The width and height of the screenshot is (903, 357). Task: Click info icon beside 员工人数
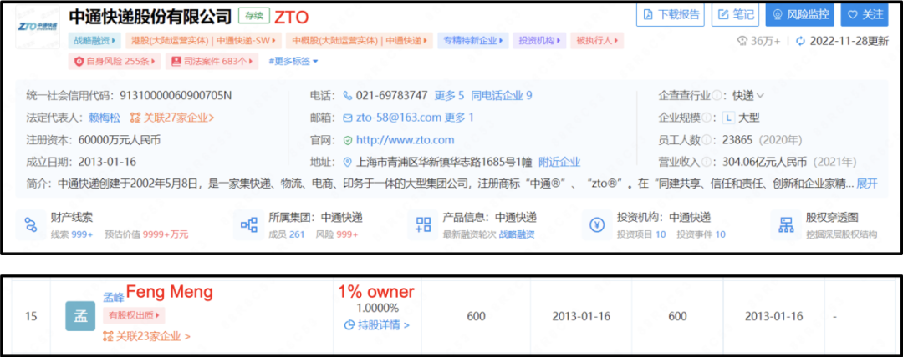coord(706,139)
